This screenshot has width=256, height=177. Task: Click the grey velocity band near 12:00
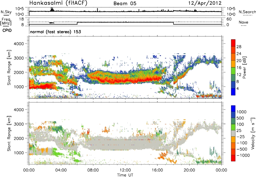coord(125,143)
